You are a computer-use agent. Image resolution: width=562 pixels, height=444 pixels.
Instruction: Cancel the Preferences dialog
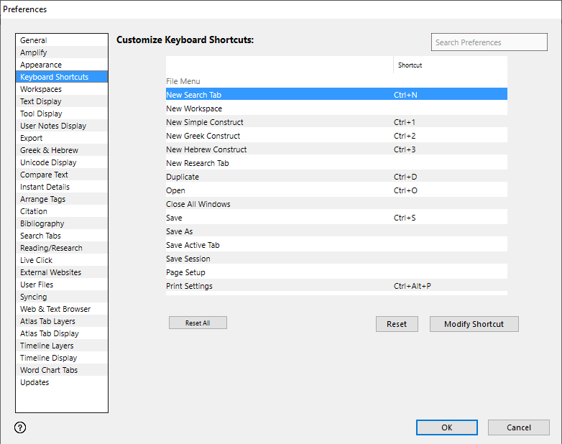click(518, 427)
